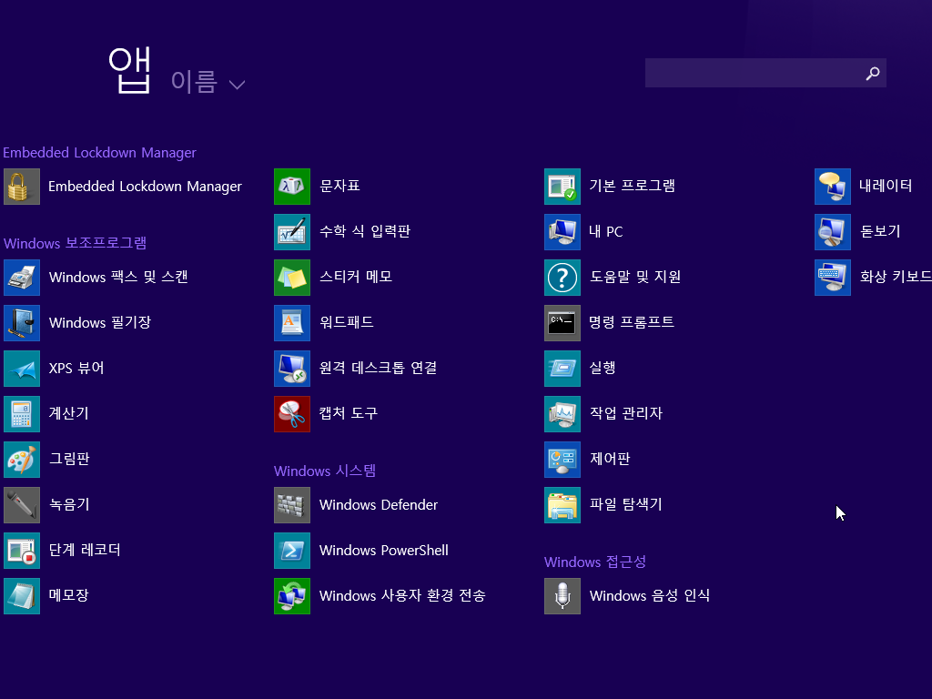Image resolution: width=932 pixels, height=699 pixels.
Task: Launch 명령 프롬프트 console icon
Action: 562,323
